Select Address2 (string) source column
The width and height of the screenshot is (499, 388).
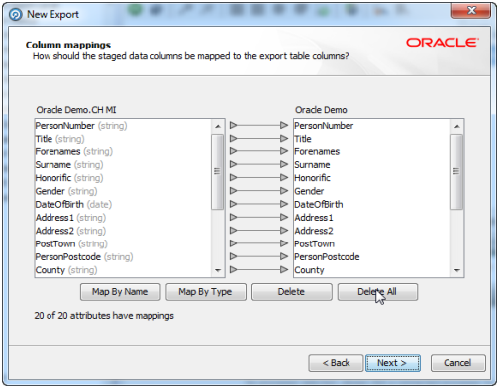click(70, 231)
